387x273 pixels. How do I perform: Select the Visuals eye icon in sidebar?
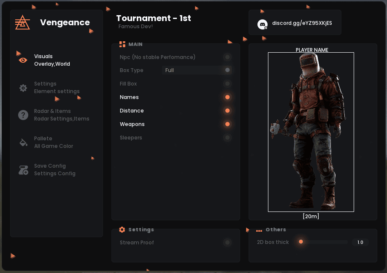pos(23,60)
